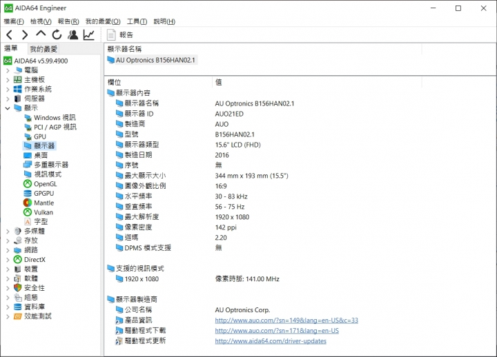The height and width of the screenshot is (357, 497).
Task: Click the Back navigation arrow
Action: (10, 35)
